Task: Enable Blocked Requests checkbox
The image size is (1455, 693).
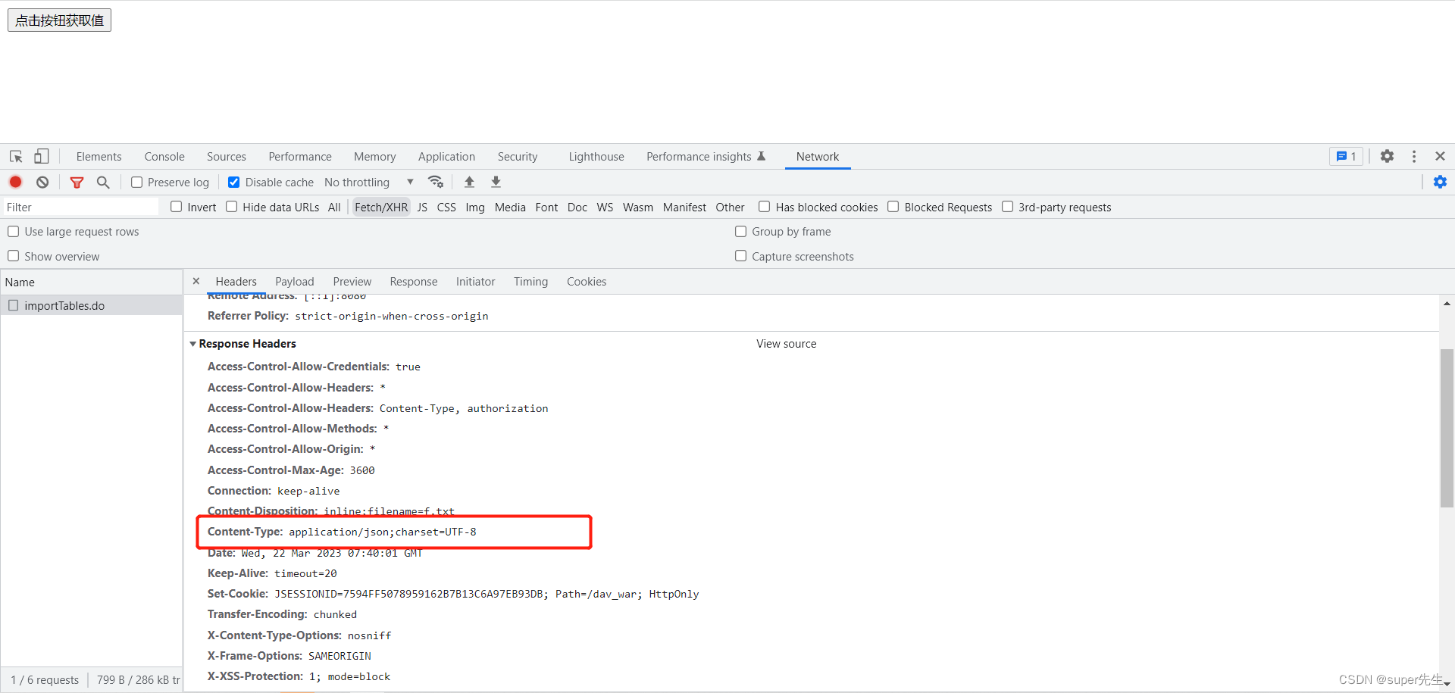Action: 893,207
